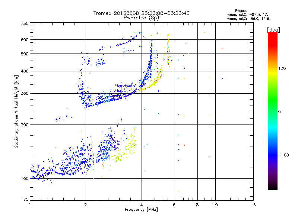The height and width of the screenshot is (223, 298).
Task: Click the 4 MHz x-axis label
Action: point(142,205)
